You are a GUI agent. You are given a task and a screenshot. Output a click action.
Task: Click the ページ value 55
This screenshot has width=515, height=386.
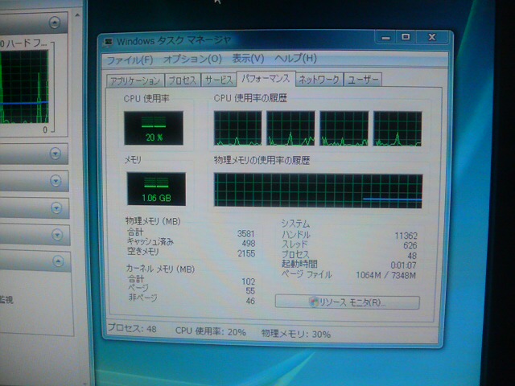[250, 291]
